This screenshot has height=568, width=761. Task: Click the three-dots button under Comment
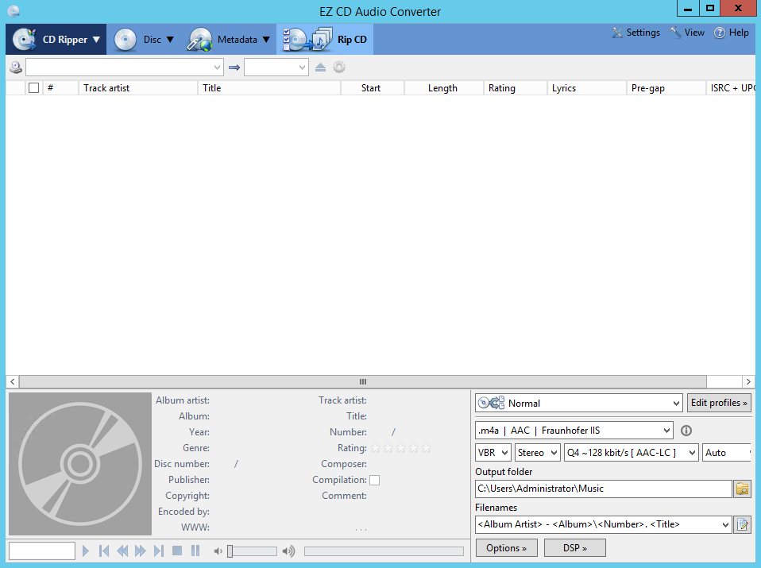tap(361, 529)
